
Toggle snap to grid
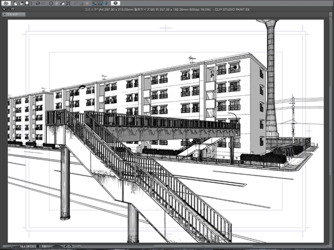[106, 3]
